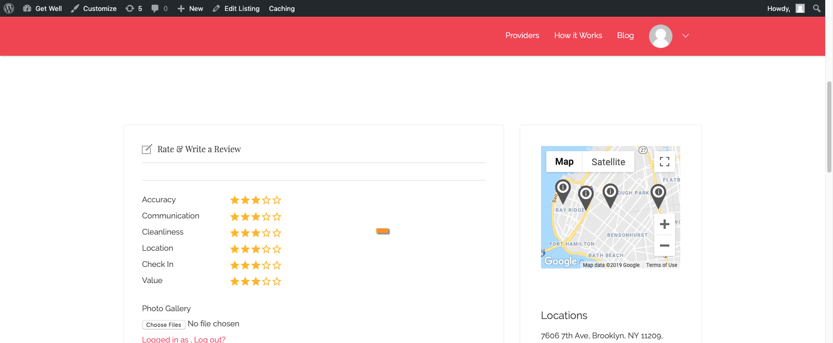Give Cleanliness a one-star rating
833x343 pixels.
[x=235, y=232]
